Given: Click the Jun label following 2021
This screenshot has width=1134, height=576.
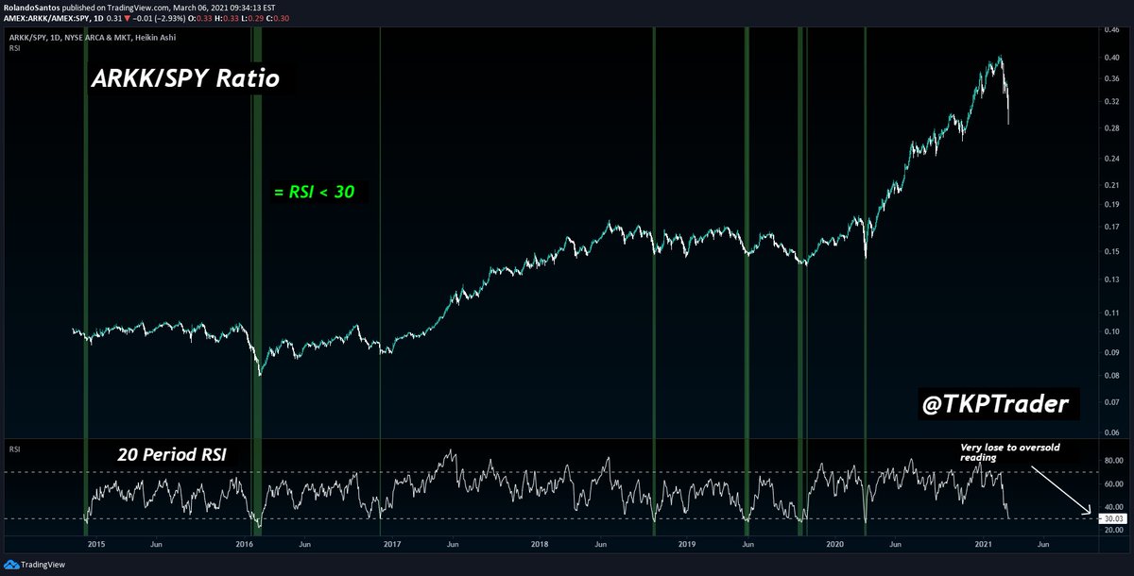Looking at the screenshot, I should (1042, 545).
